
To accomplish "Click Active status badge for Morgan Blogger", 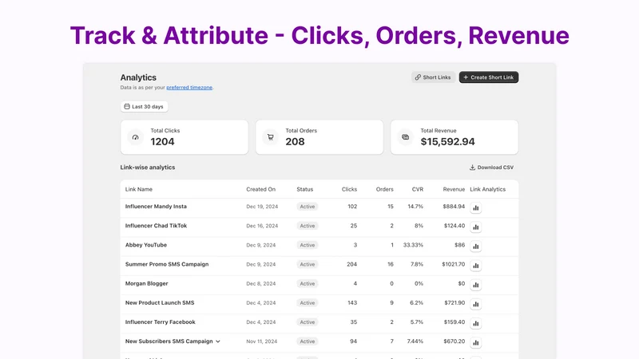I will click(308, 284).
